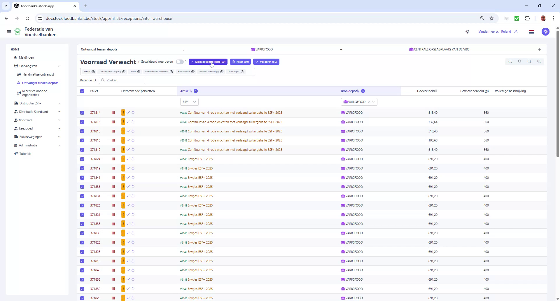This screenshot has width=560, height=301.
Task: Click the checkmark icon on row 371824
Action: pos(128,159)
